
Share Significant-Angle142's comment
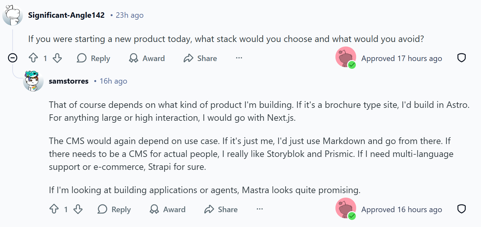[x=200, y=58]
